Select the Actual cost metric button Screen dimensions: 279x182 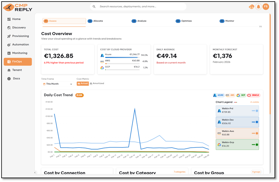coord(83,84)
